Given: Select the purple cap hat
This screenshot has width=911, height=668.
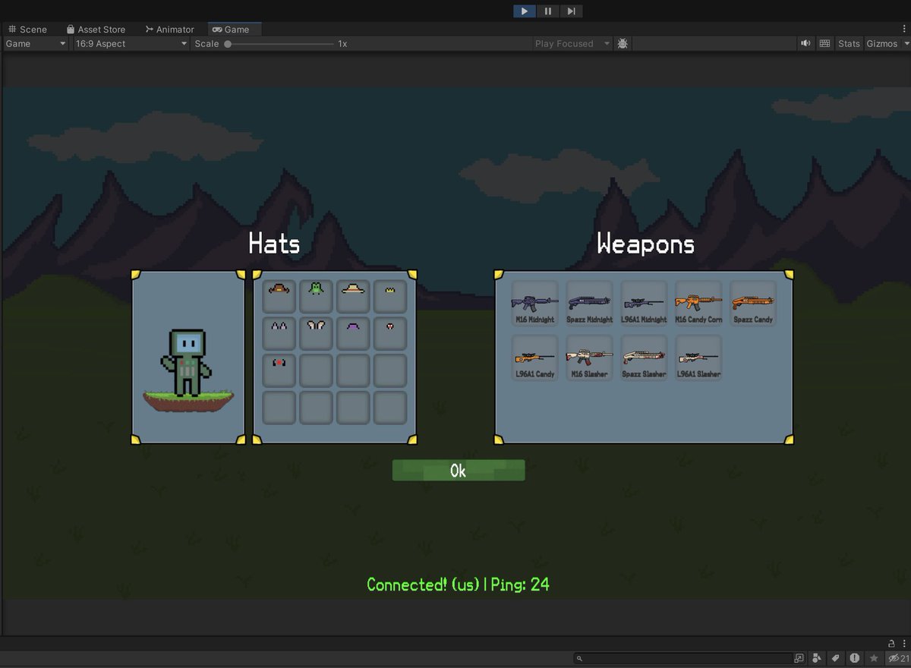Looking at the screenshot, I should [353, 333].
